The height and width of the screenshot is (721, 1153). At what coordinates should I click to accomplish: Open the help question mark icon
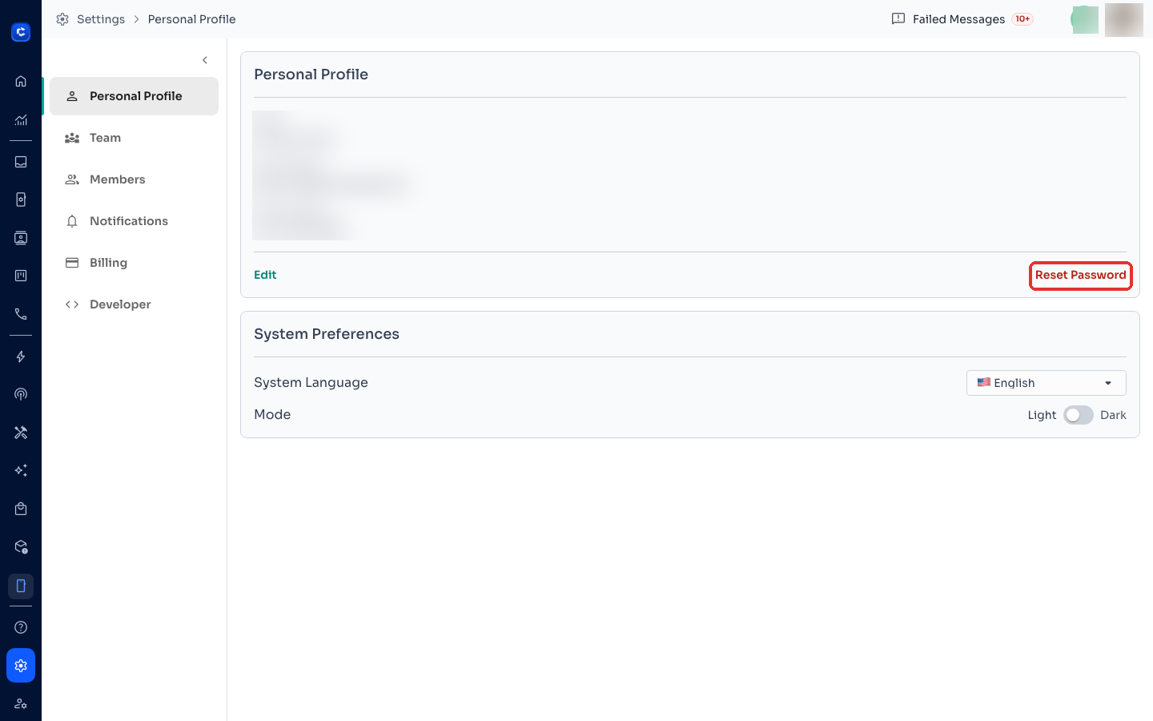tap(21, 627)
